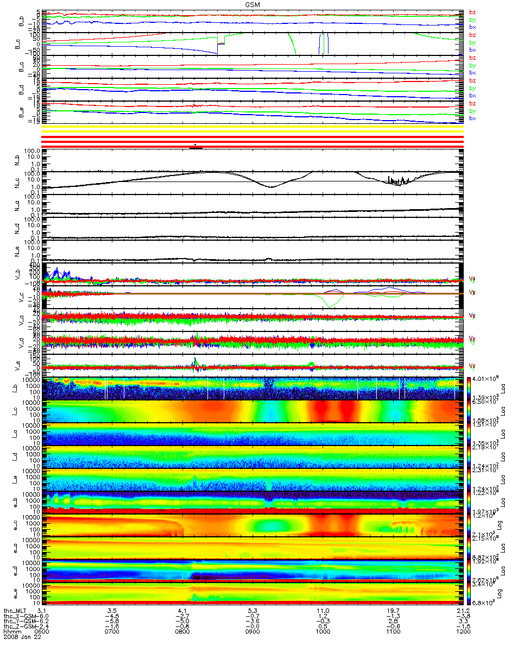Select the 0900 time tick label

(x=253, y=631)
